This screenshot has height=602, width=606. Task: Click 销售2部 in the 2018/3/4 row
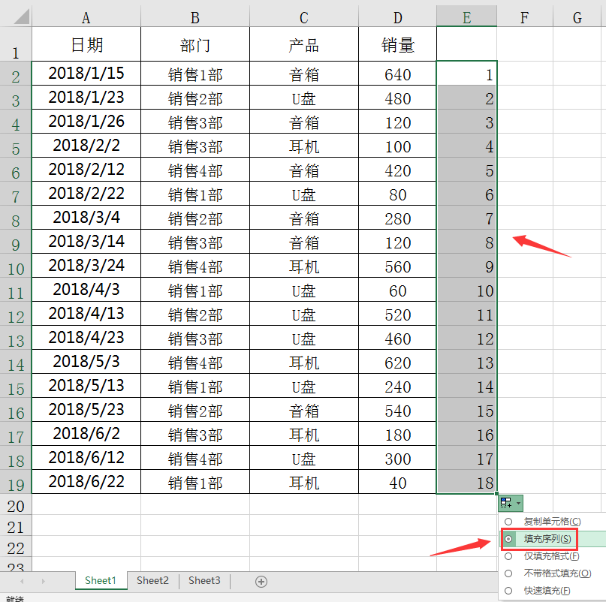195,218
